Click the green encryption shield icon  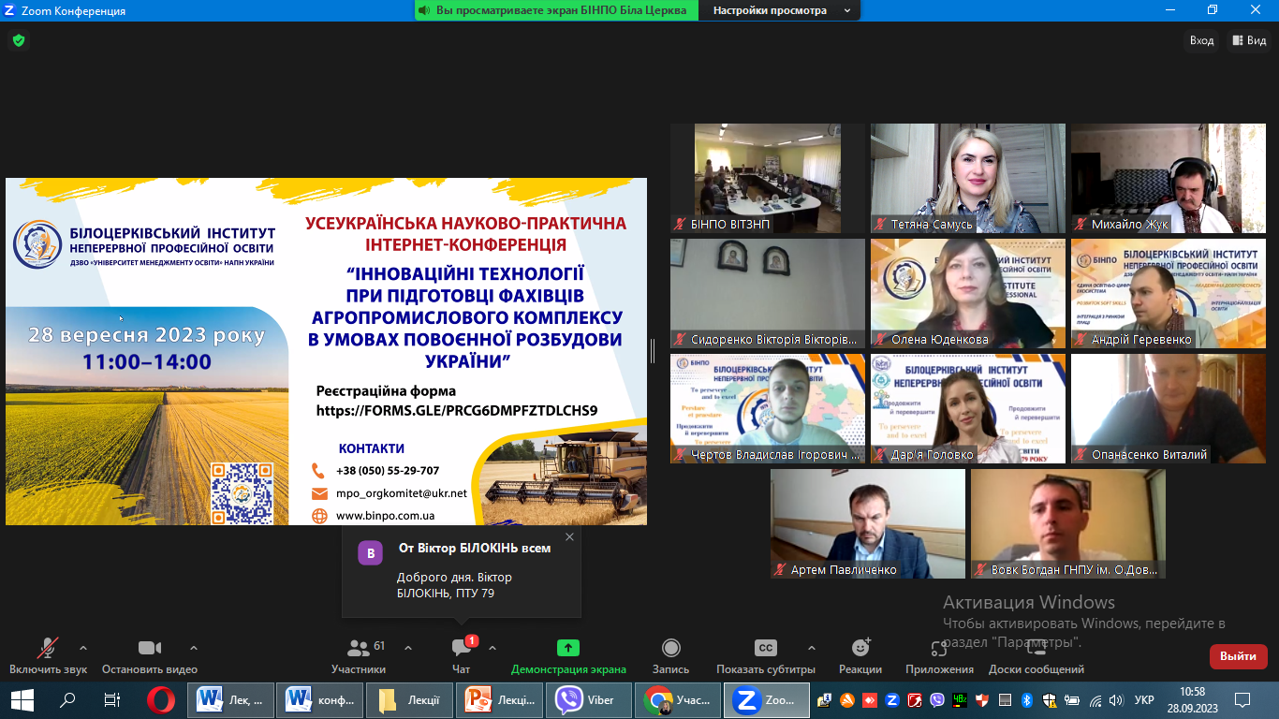pyautogui.click(x=18, y=40)
